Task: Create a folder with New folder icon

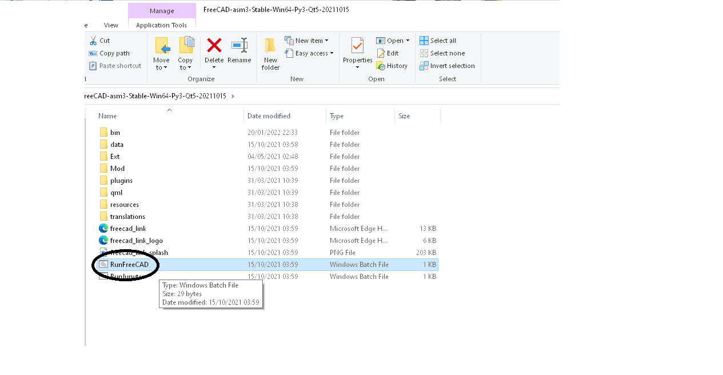Action: (x=270, y=46)
